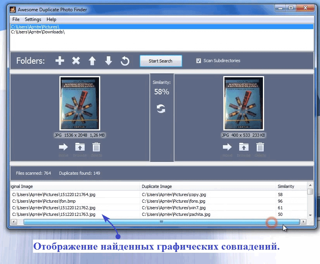The height and width of the screenshot is (264, 320).
Task: Click the horizontal scrollbar thumb in results
Action: pyautogui.click(x=161, y=222)
